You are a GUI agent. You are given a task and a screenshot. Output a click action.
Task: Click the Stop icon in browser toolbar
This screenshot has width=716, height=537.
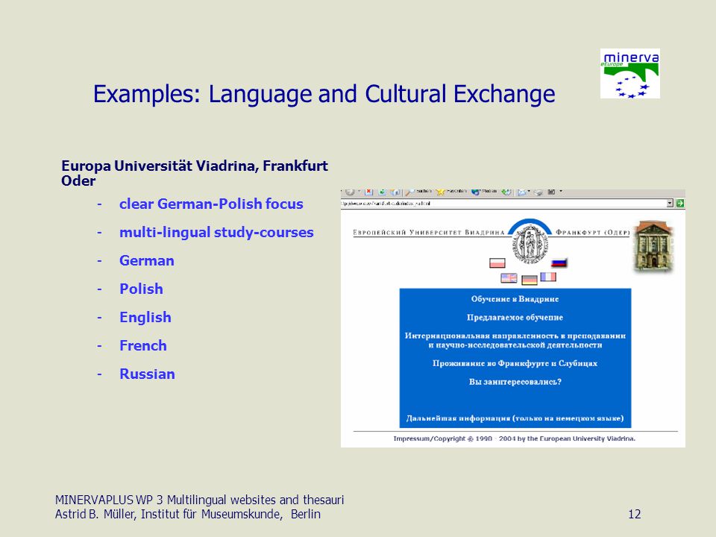[369, 192]
